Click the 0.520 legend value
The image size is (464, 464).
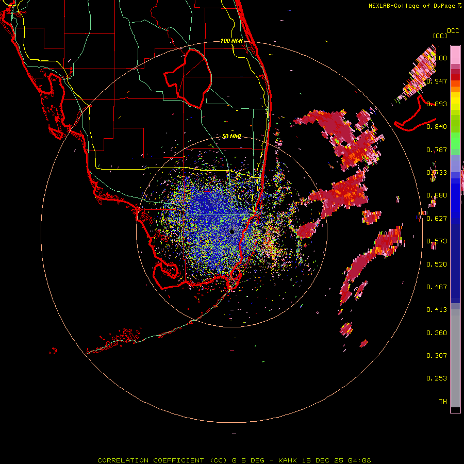pos(437,264)
